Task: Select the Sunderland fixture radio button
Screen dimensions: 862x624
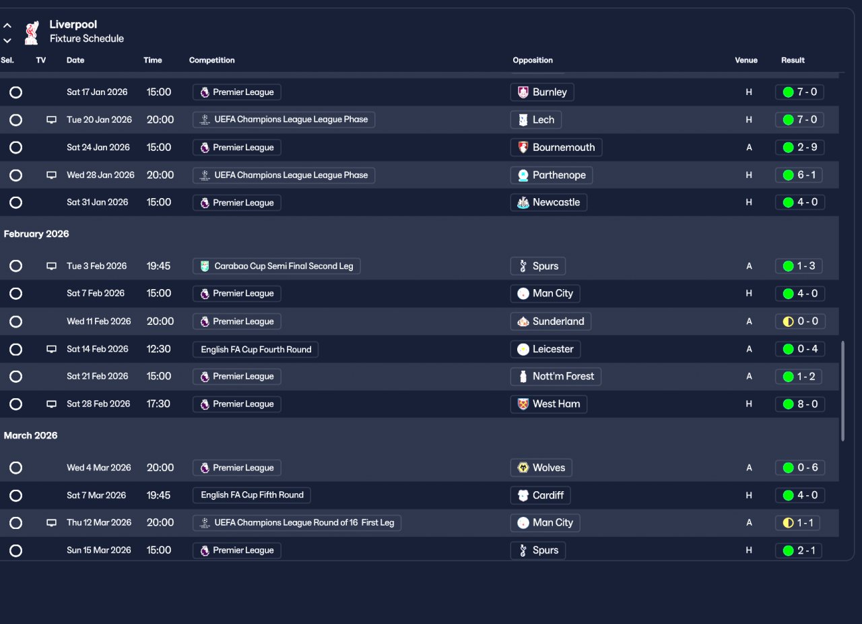Action: (15, 321)
